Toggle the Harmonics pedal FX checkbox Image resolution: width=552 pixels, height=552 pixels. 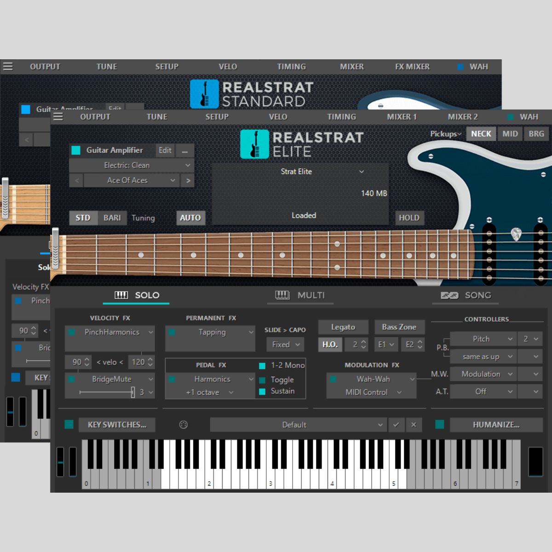172,379
